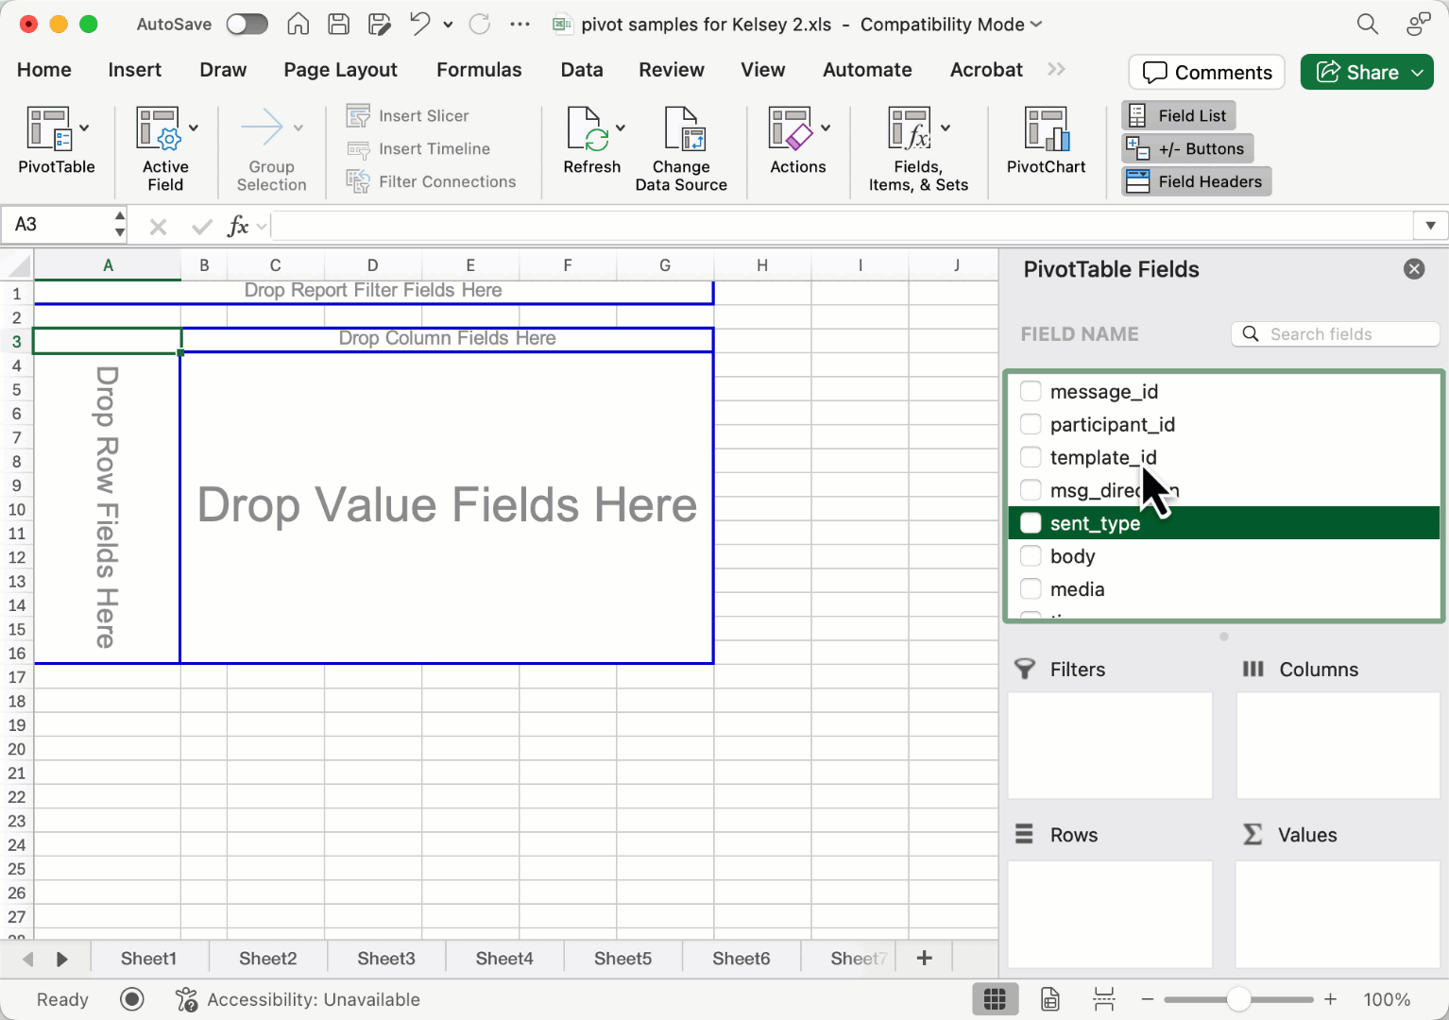This screenshot has height=1020, width=1449.
Task: Enable the participant_id field checkbox
Action: tap(1031, 425)
